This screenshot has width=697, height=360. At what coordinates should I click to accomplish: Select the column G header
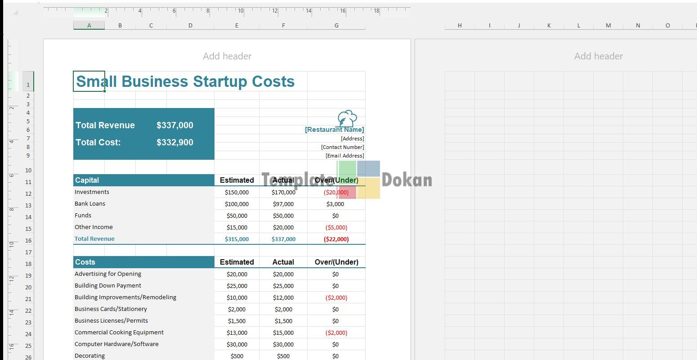336,26
